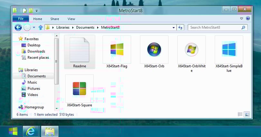Switch to the Home ribbon tab
The height and width of the screenshot is (137, 261).
[x=38, y=19]
